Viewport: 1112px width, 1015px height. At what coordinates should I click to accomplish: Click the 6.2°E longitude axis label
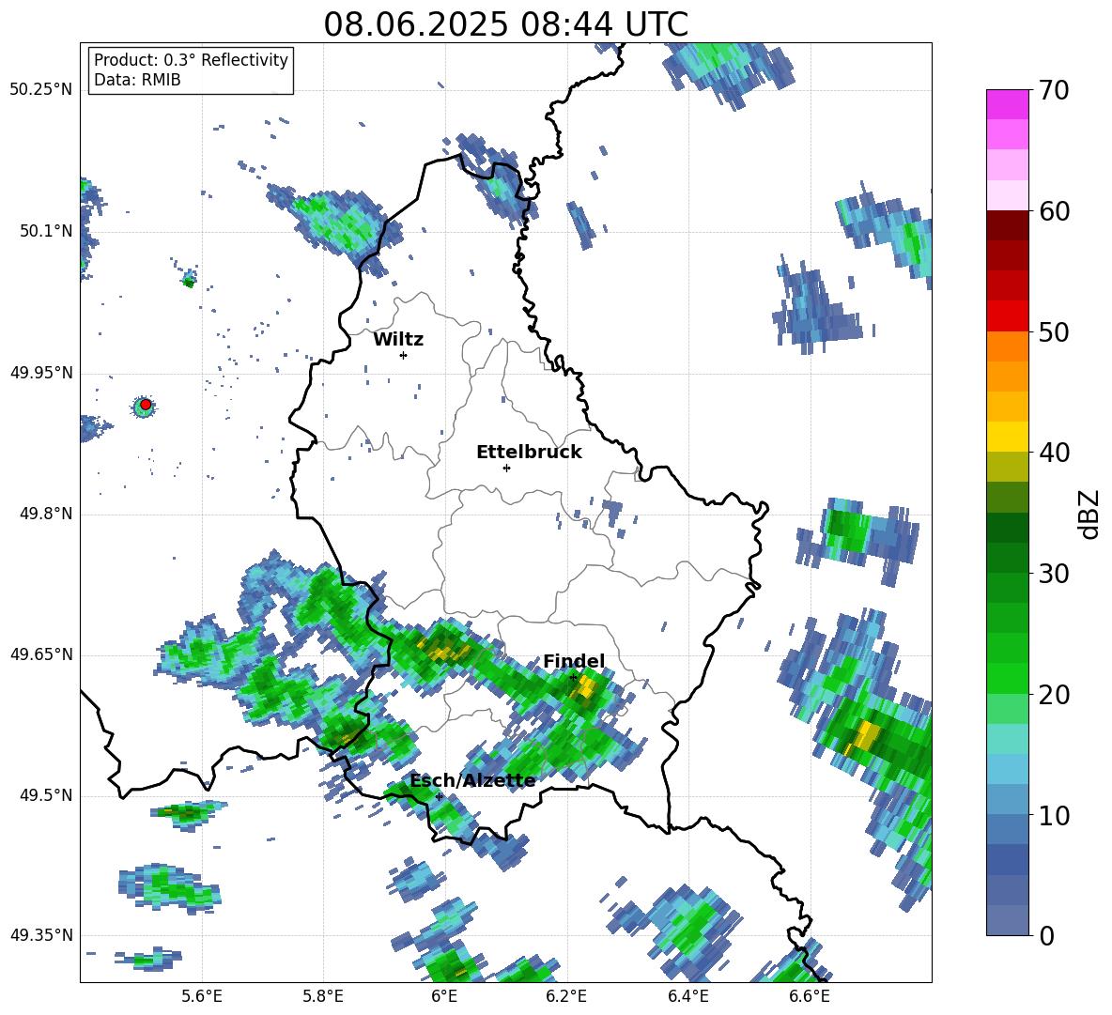pyautogui.click(x=566, y=996)
